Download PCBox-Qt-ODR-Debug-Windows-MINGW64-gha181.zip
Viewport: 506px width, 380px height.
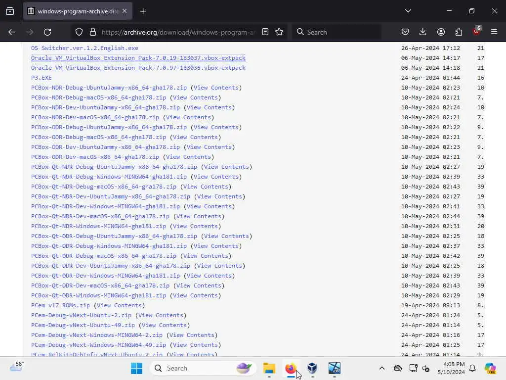pyautogui.click(x=109, y=246)
